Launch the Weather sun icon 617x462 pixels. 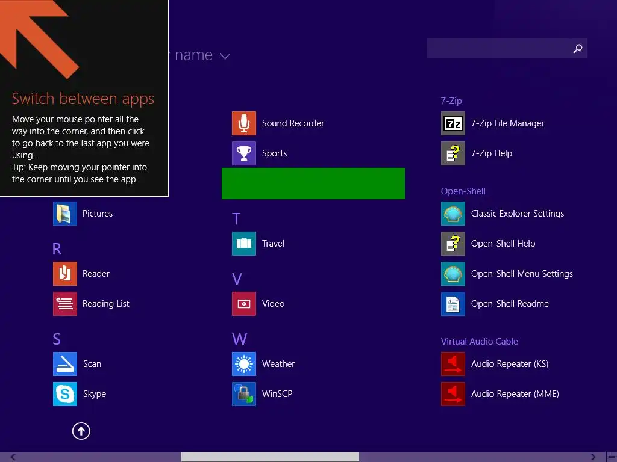pyautogui.click(x=243, y=364)
